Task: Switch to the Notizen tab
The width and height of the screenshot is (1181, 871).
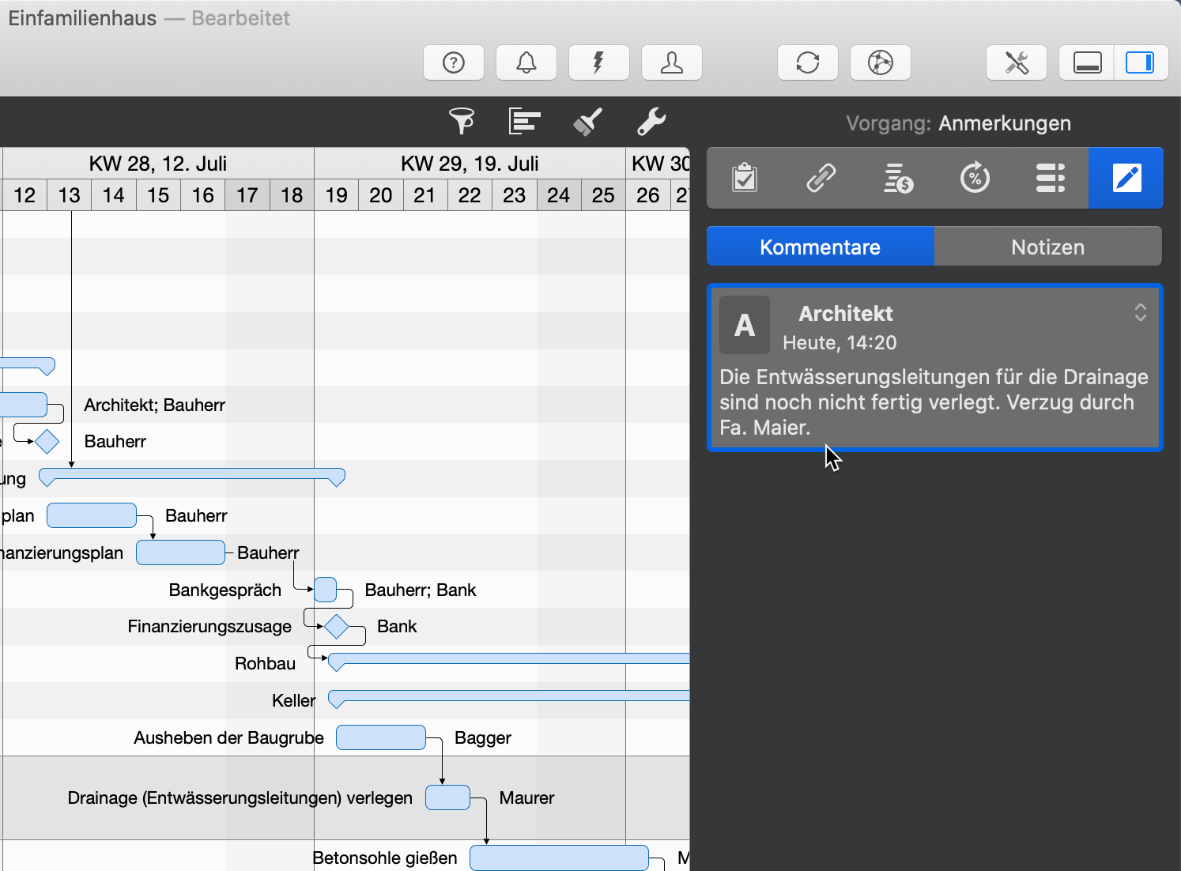Action: [1047, 247]
